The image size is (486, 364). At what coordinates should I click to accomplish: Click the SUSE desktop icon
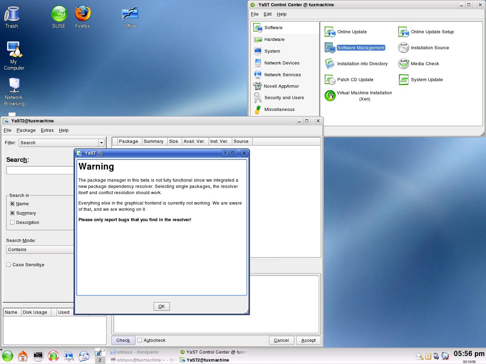click(x=59, y=17)
